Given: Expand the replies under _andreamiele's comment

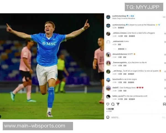Looking at the screenshot, I should click(122, 49).
